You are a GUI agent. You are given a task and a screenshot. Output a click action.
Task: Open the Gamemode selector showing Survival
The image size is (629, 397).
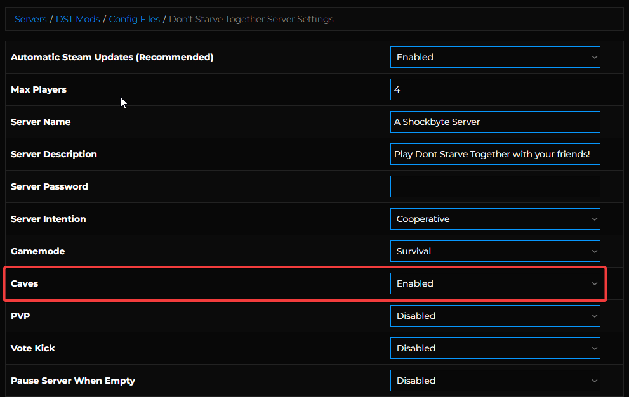tap(495, 251)
